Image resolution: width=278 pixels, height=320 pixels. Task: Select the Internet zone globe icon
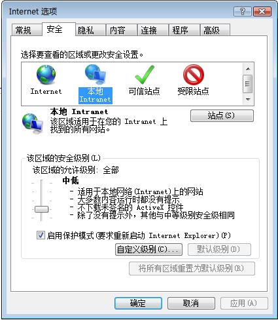[46, 75]
